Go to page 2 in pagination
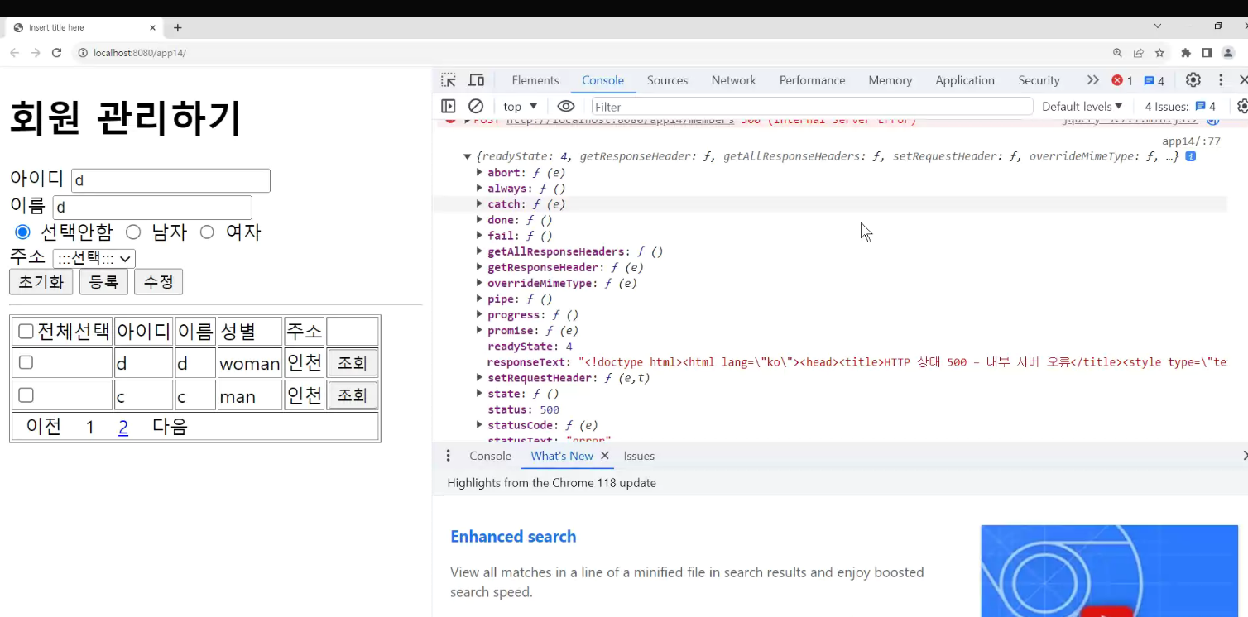Image resolution: width=1248 pixels, height=617 pixels. tap(123, 427)
